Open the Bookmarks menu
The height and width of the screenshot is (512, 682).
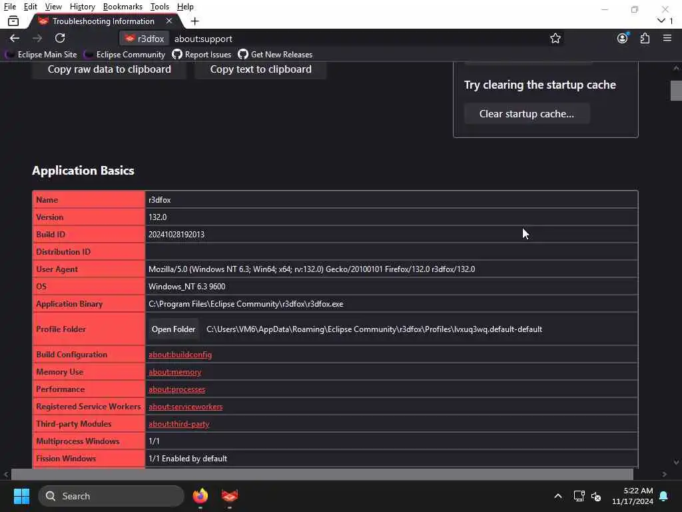pos(123,7)
